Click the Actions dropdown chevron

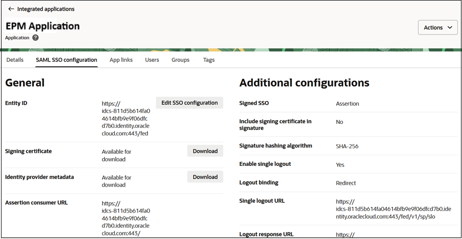point(450,27)
